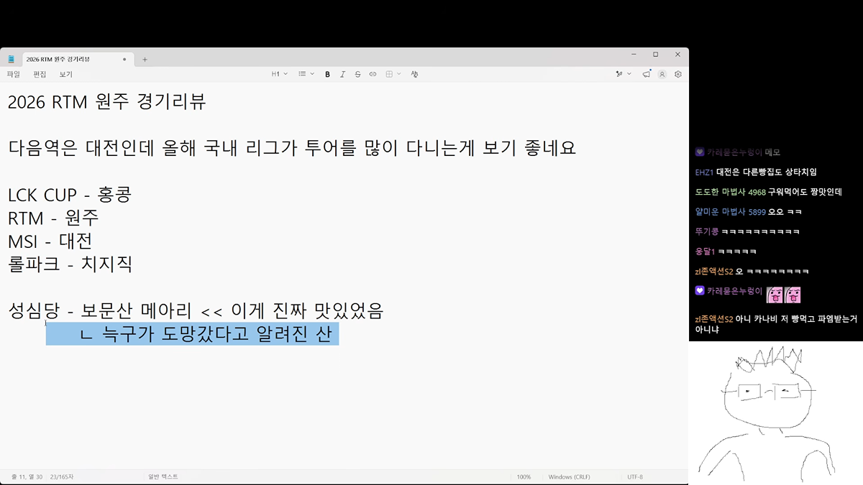
Task: Click chat username 알미운 마법사 5899
Action: [730, 212]
